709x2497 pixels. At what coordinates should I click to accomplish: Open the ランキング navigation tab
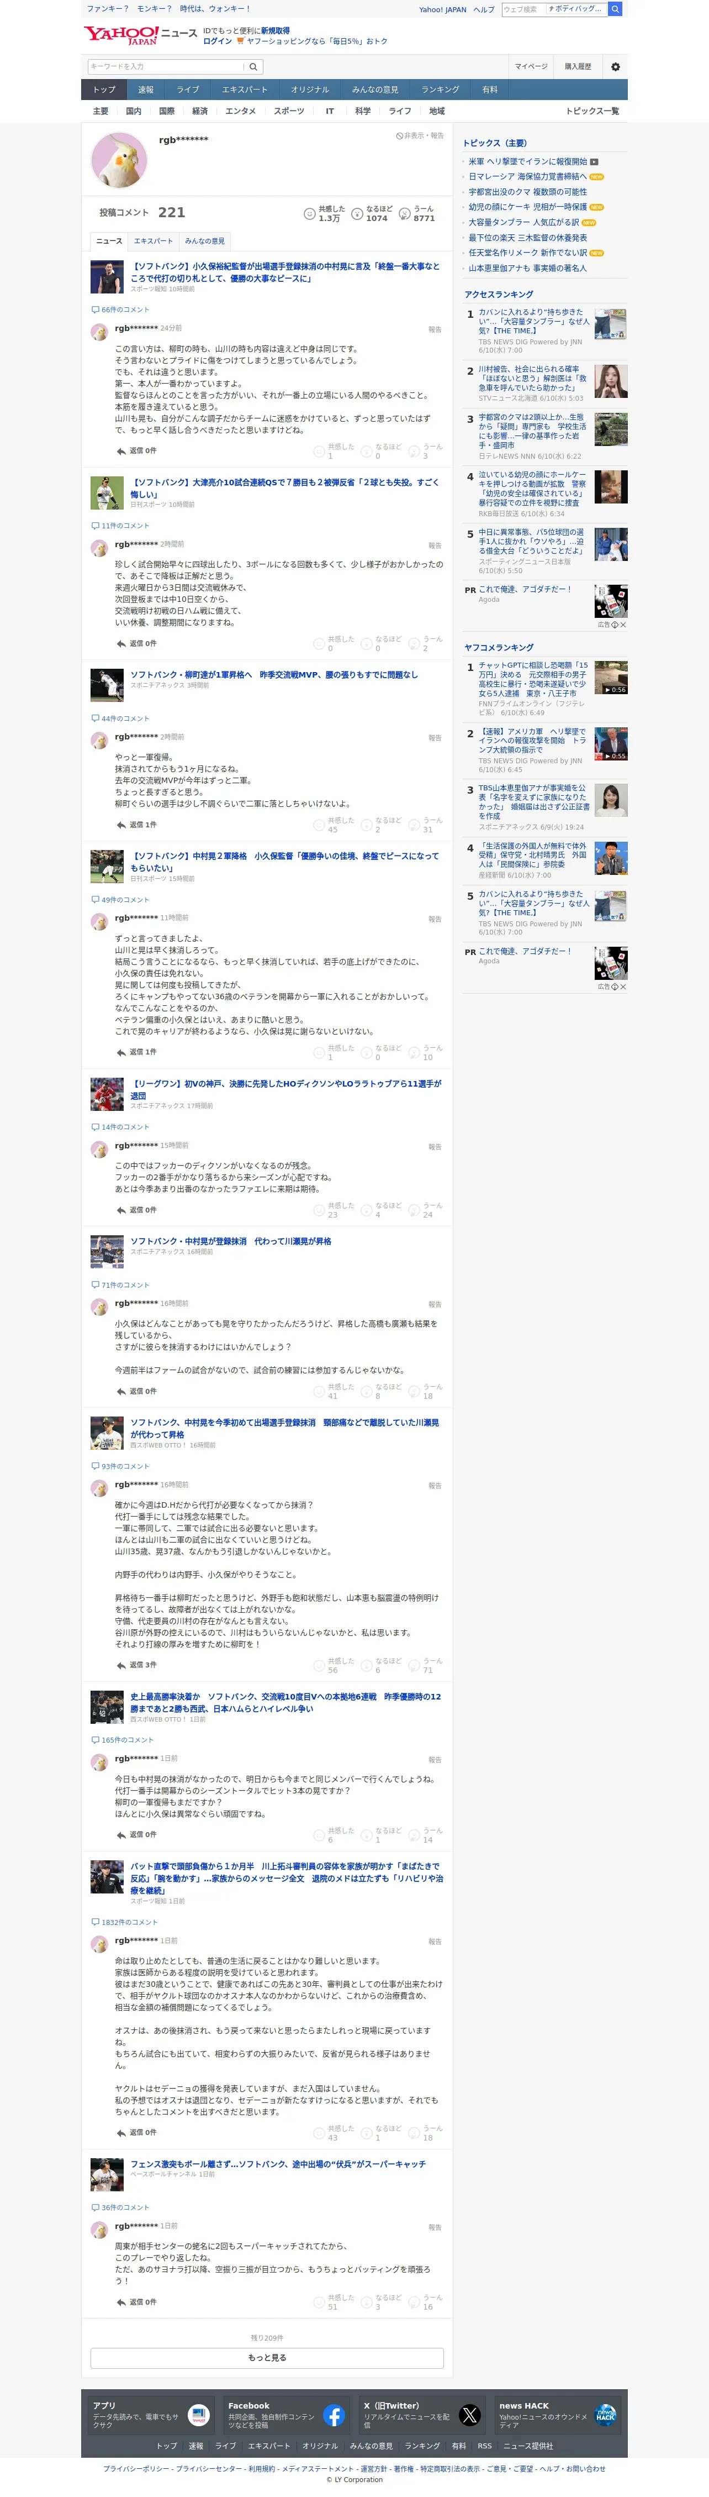[x=440, y=90]
